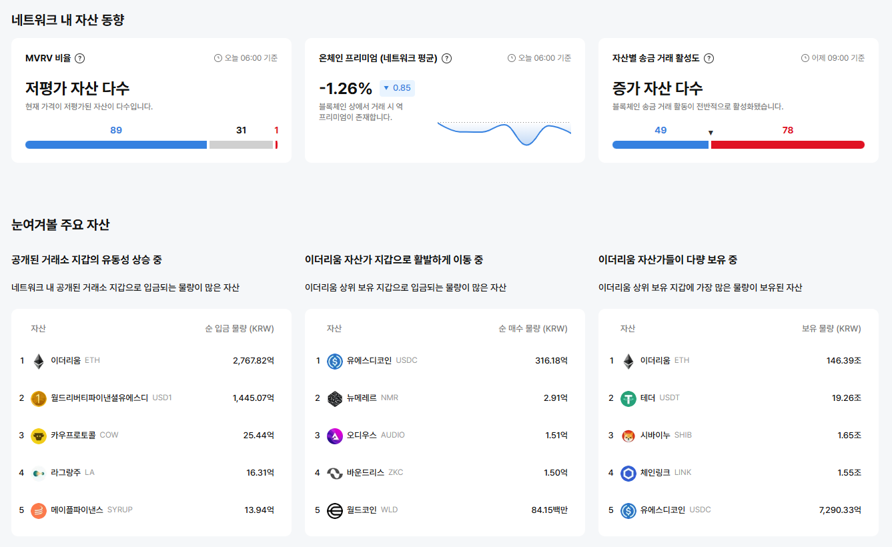Open the MVRV 비율 help tooltip icon
Image resolution: width=892 pixels, height=547 pixels.
tap(80, 58)
